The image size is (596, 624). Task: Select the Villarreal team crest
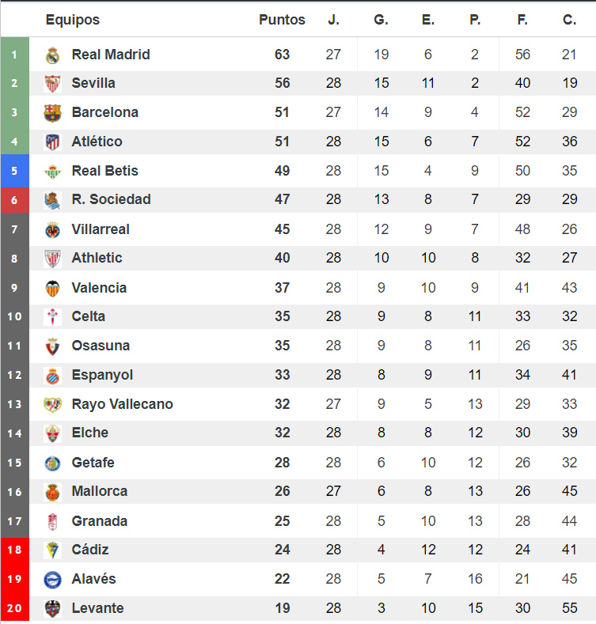tap(52, 230)
